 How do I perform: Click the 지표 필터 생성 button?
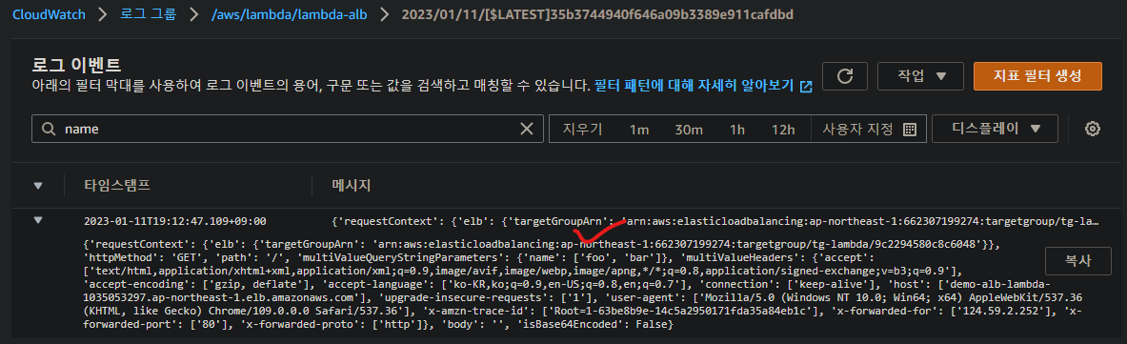coord(1037,75)
